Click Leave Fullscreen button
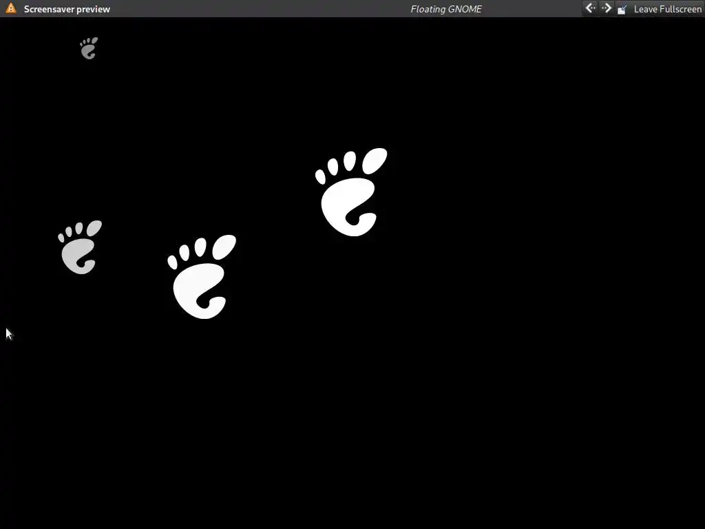Screen dimensions: 705x529 tap(659, 9)
